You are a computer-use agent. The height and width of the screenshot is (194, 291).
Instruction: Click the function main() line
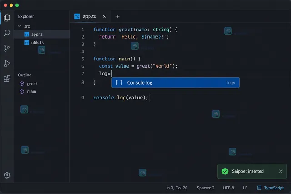point(117,59)
